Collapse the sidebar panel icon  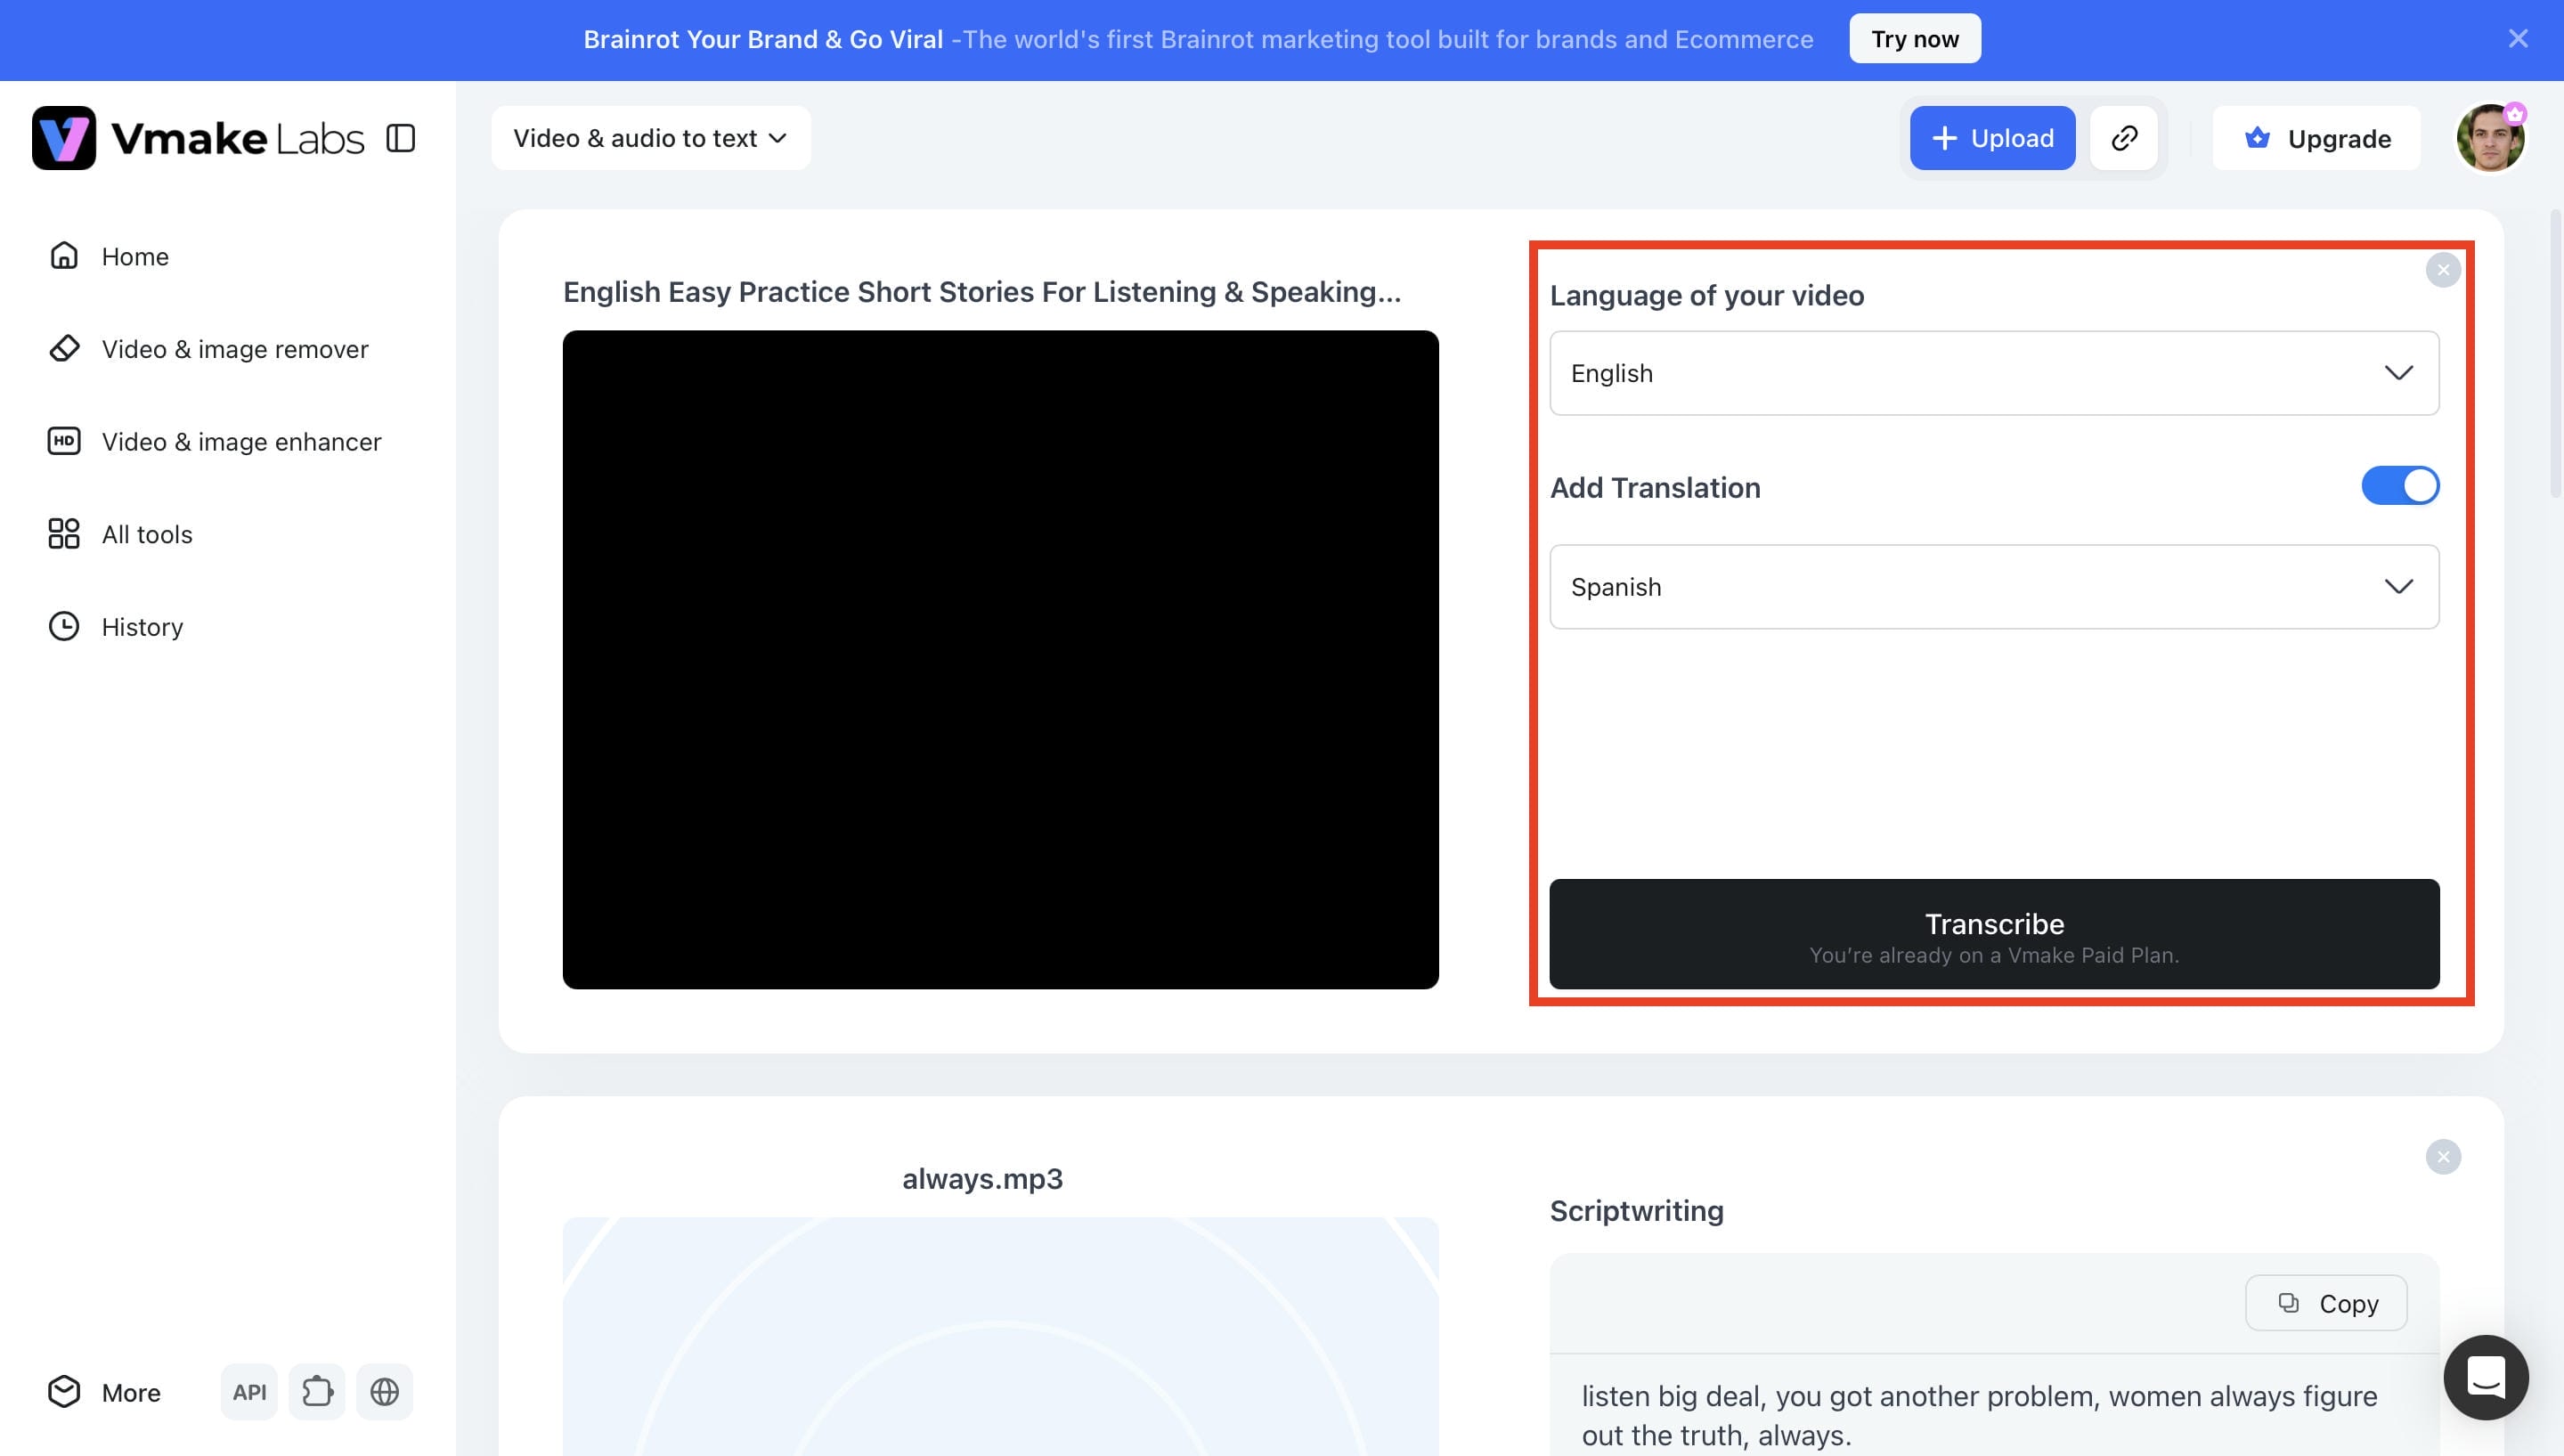pos(401,138)
